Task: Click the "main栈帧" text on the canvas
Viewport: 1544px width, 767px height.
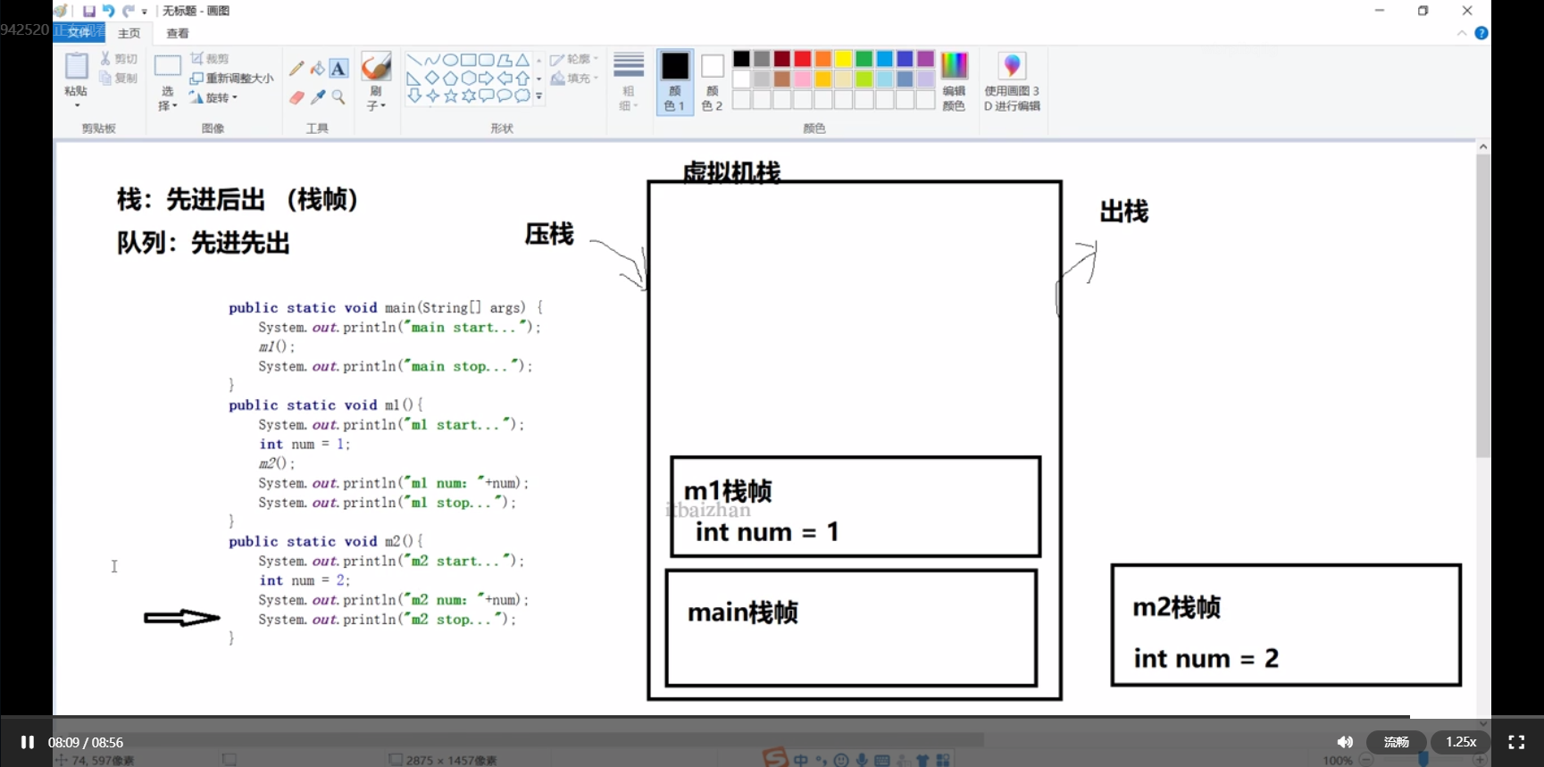Action: 743,613
